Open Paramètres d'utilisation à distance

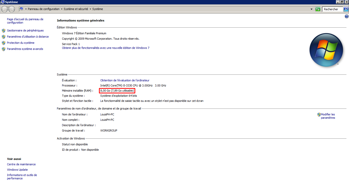[28, 37]
